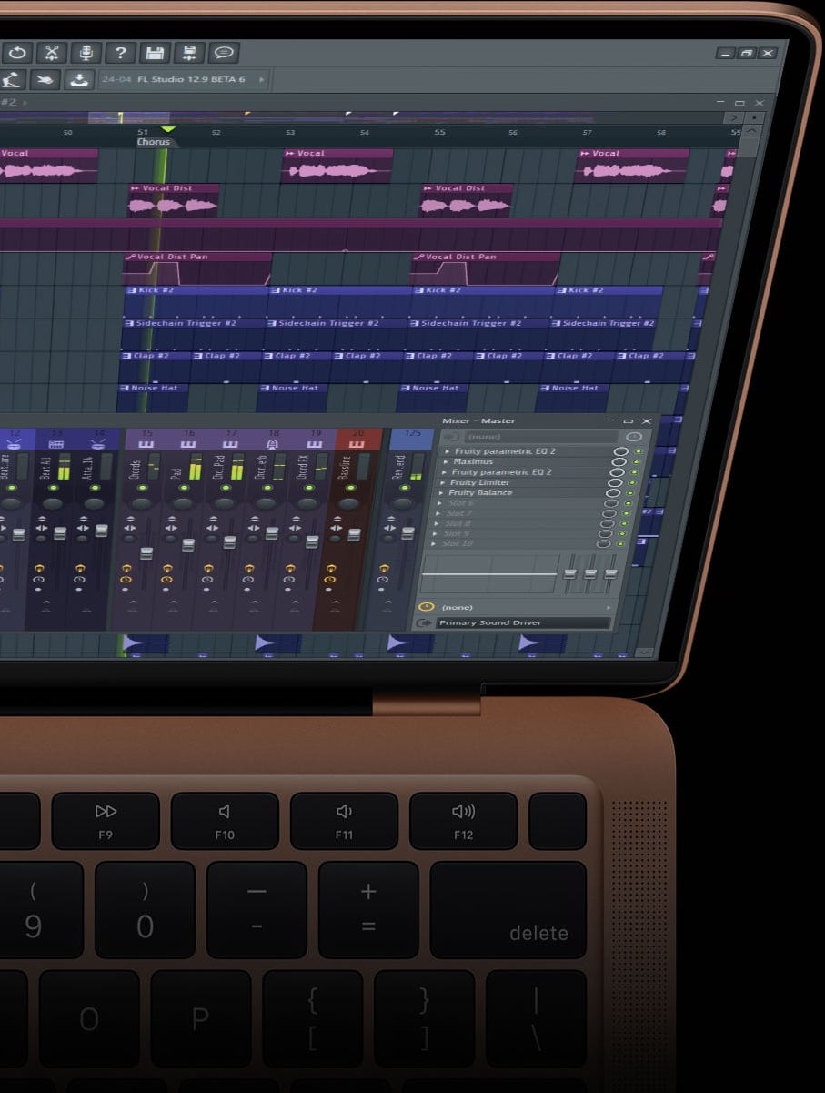Click the microphone recording toolbar icon
This screenshot has width=825, height=1093.
86,53
